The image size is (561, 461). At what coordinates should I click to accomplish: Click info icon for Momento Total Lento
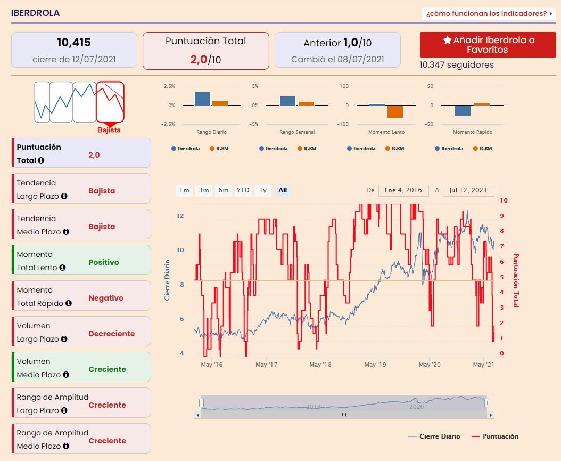(62, 268)
